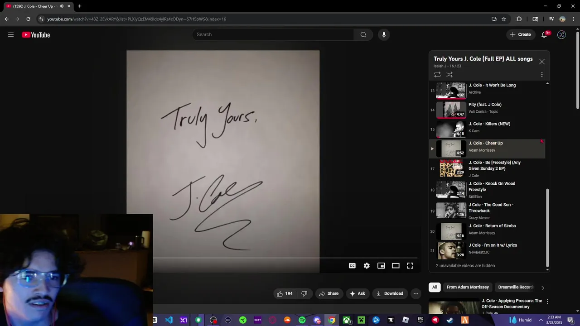This screenshot has height=326, width=580.
Task: Download the video
Action: click(x=390, y=293)
